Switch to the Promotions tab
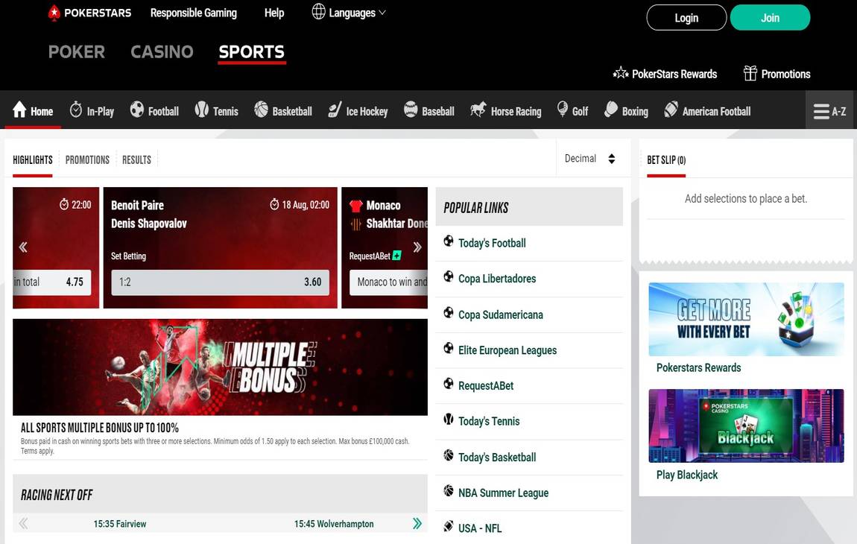857x544 pixels. coord(87,159)
